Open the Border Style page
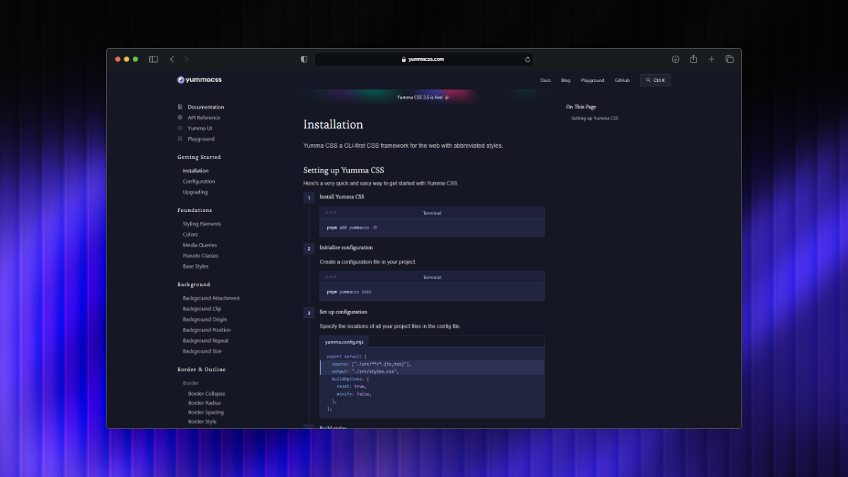Screen dimensions: 848x477 click(x=202, y=421)
